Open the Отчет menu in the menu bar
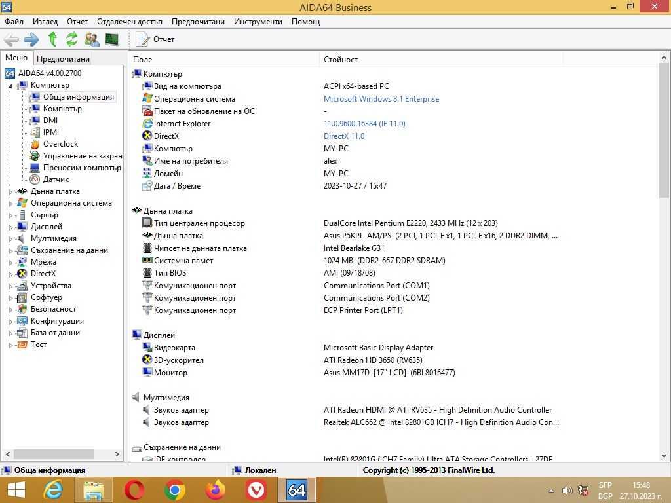The height and width of the screenshot is (503, 671). pos(77,22)
